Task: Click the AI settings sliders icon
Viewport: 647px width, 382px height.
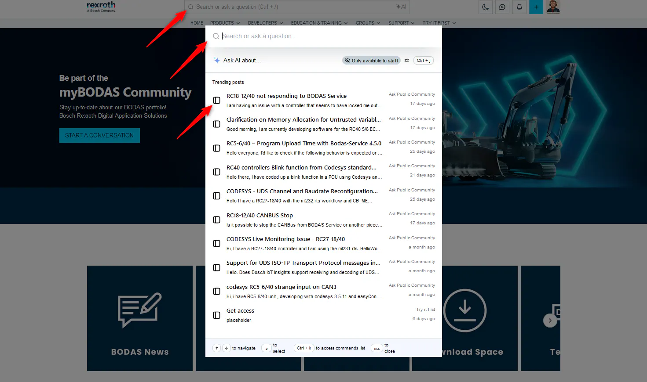Action: coord(407,61)
